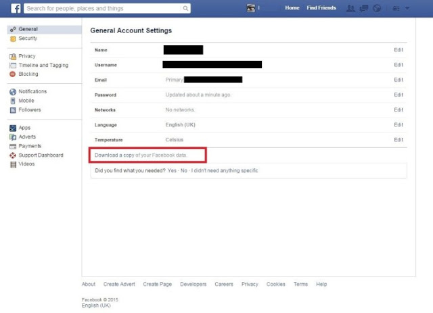This screenshot has height=313, width=433.
Task: Click the Support Dashboard lifebuoy icon
Action: pyautogui.click(x=13, y=155)
